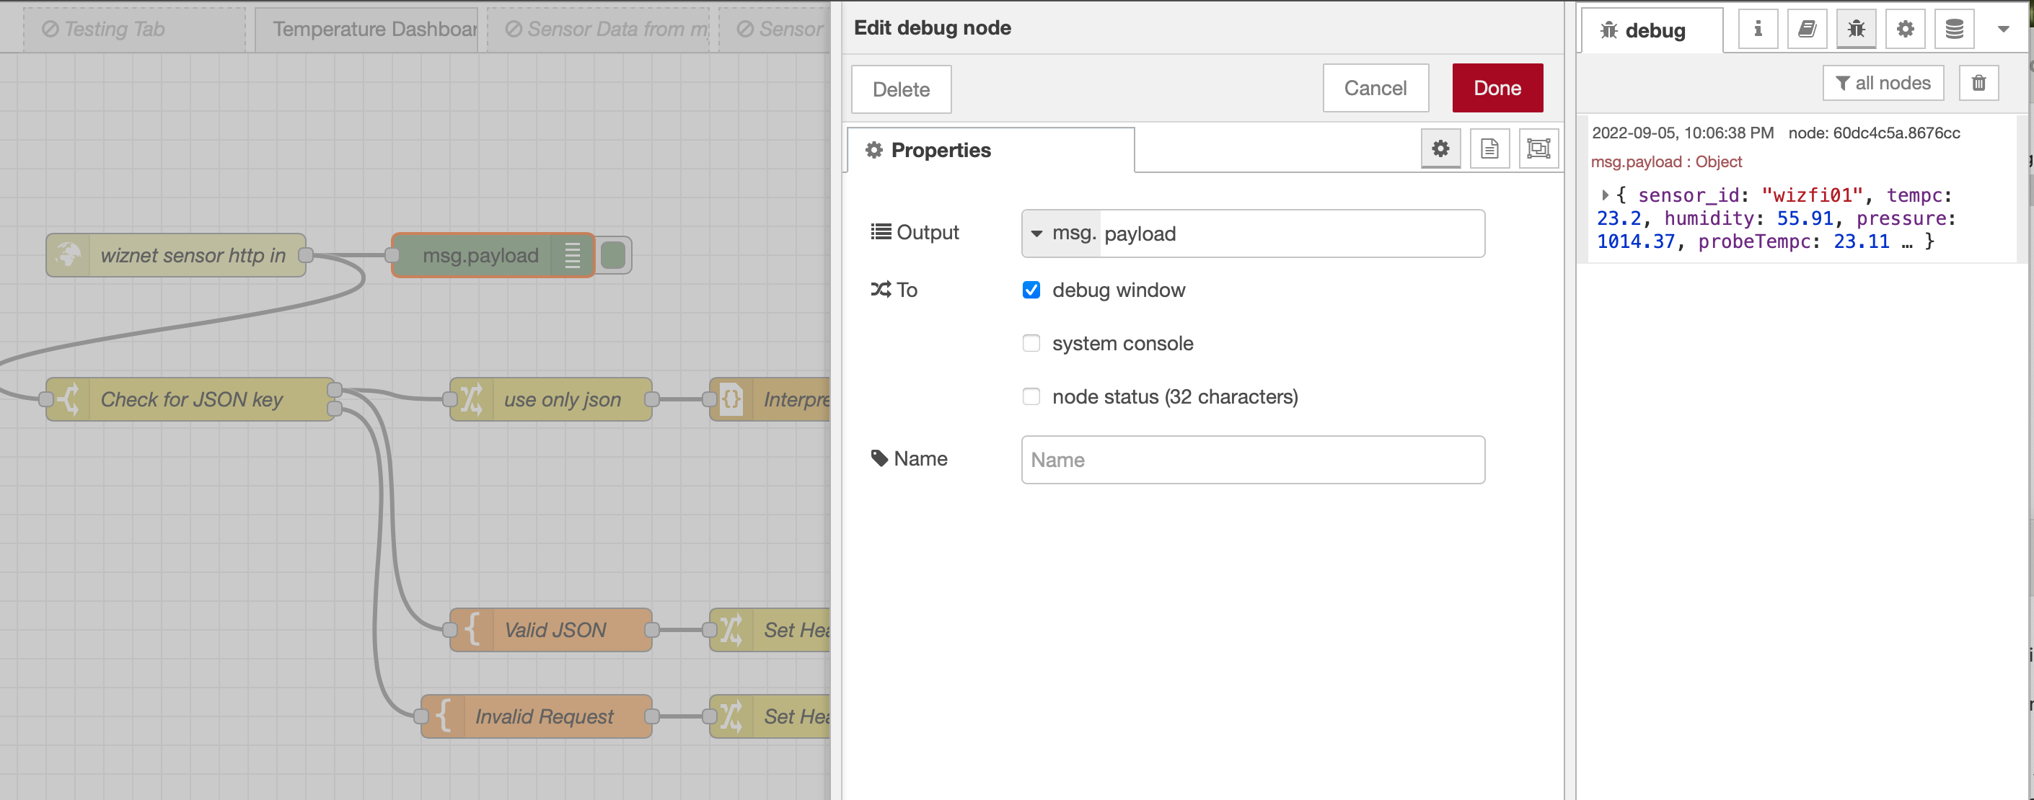The width and height of the screenshot is (2034, 800).
Task: Click change icon on use only json node
Action: pyautogui.click(x=472, y=399)
